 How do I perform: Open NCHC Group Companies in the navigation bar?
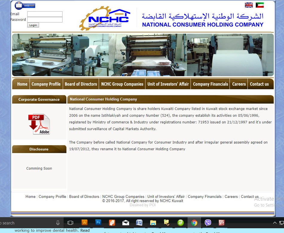point(122,84)
